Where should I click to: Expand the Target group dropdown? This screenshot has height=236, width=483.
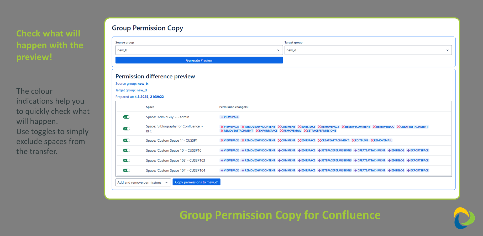tap(368, 50)
